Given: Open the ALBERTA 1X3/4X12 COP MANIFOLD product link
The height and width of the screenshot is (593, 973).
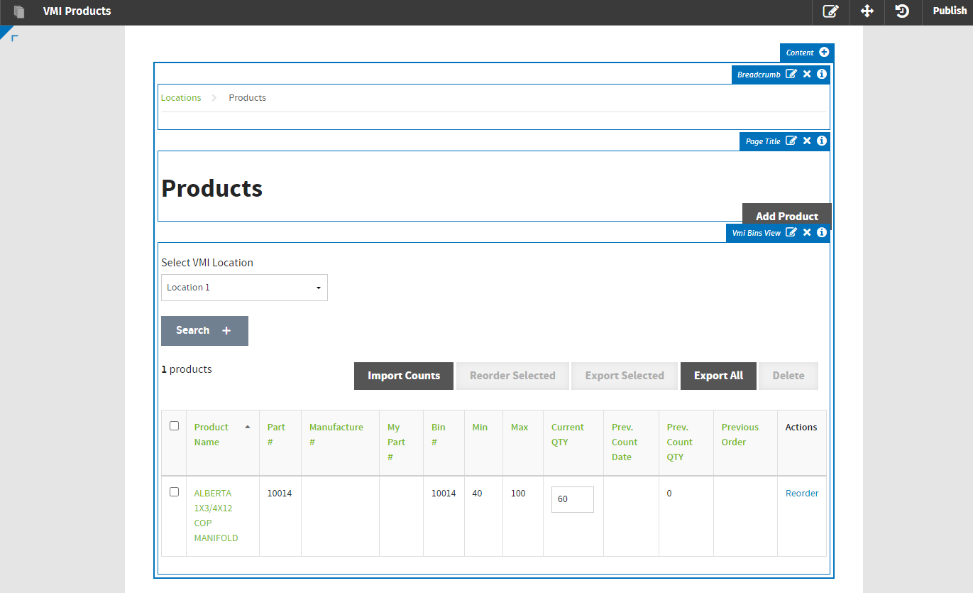Looking at the screenshot, I should point(216,516).
